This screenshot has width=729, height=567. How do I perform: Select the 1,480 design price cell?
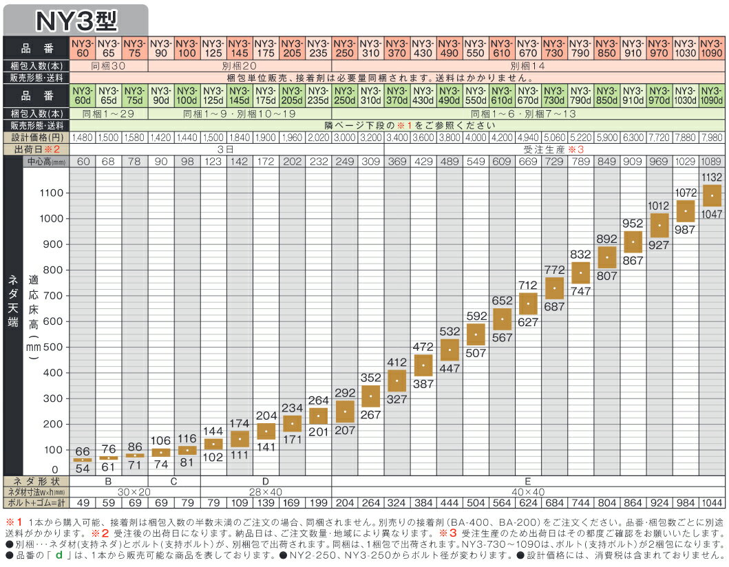click(82, 137)
